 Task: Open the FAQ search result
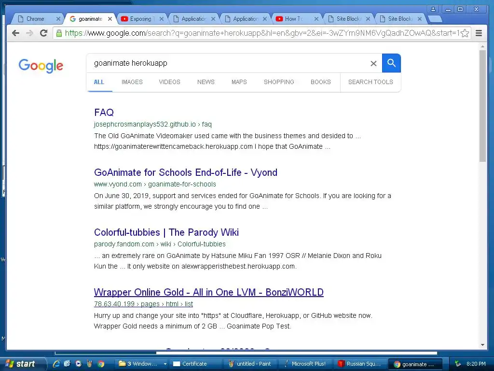[x=104, y=112]
